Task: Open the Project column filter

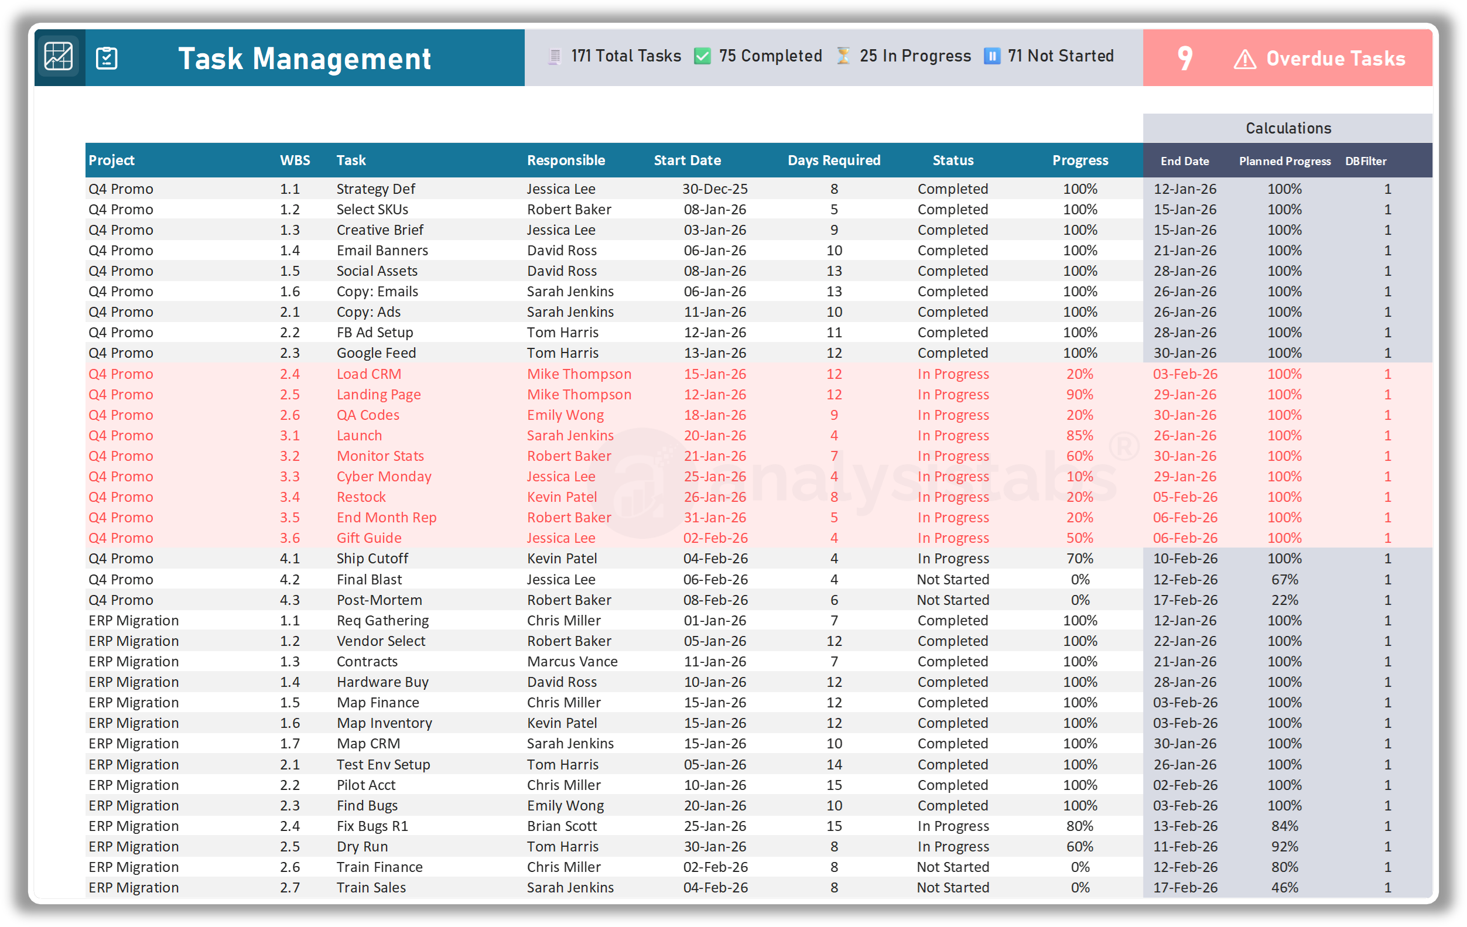Action: [111, 160]
